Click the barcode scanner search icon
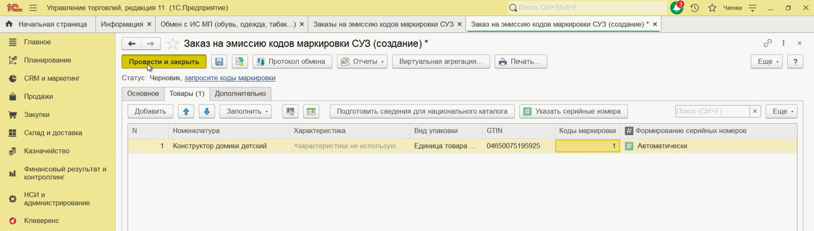 click(290, 112)
